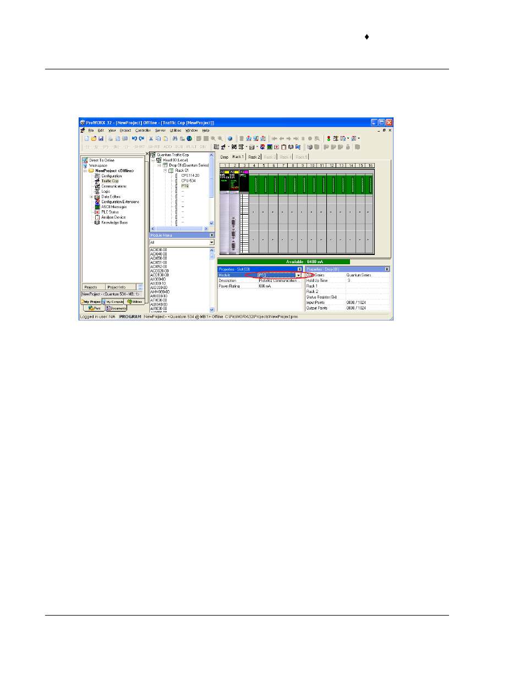Click the module list vertical scrollbar down arrow

(x=212, y=310)
